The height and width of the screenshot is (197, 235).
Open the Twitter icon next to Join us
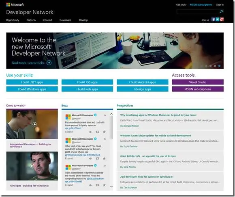[x=218, y=19]
